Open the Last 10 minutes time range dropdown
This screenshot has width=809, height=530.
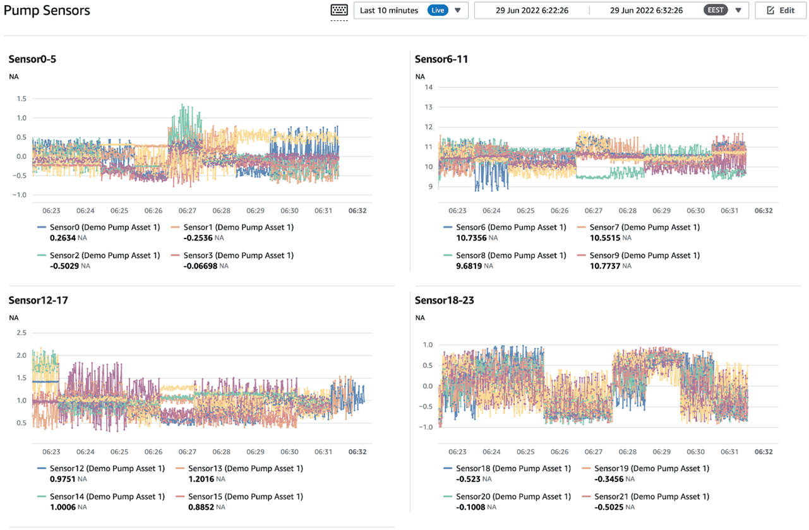click(x=388, y=10)
